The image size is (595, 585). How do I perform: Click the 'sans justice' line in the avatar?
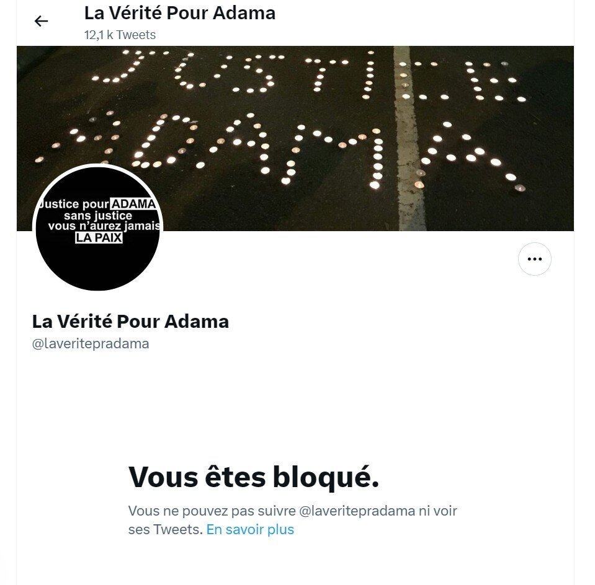click(98, 216)
